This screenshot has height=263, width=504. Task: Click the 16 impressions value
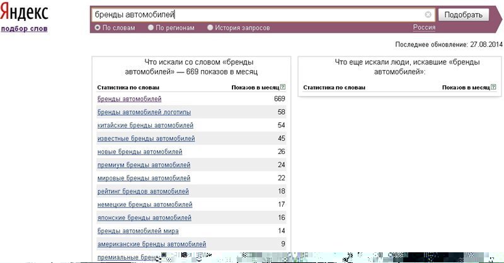pos(282,218)
